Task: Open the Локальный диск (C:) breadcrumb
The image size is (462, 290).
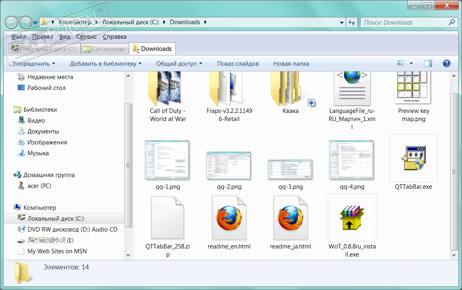Action: [130, 22]
